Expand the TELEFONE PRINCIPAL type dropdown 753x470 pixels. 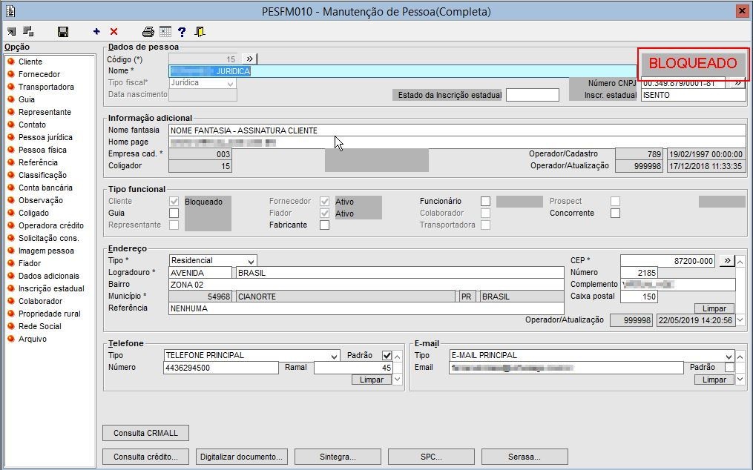pos(334,356)
